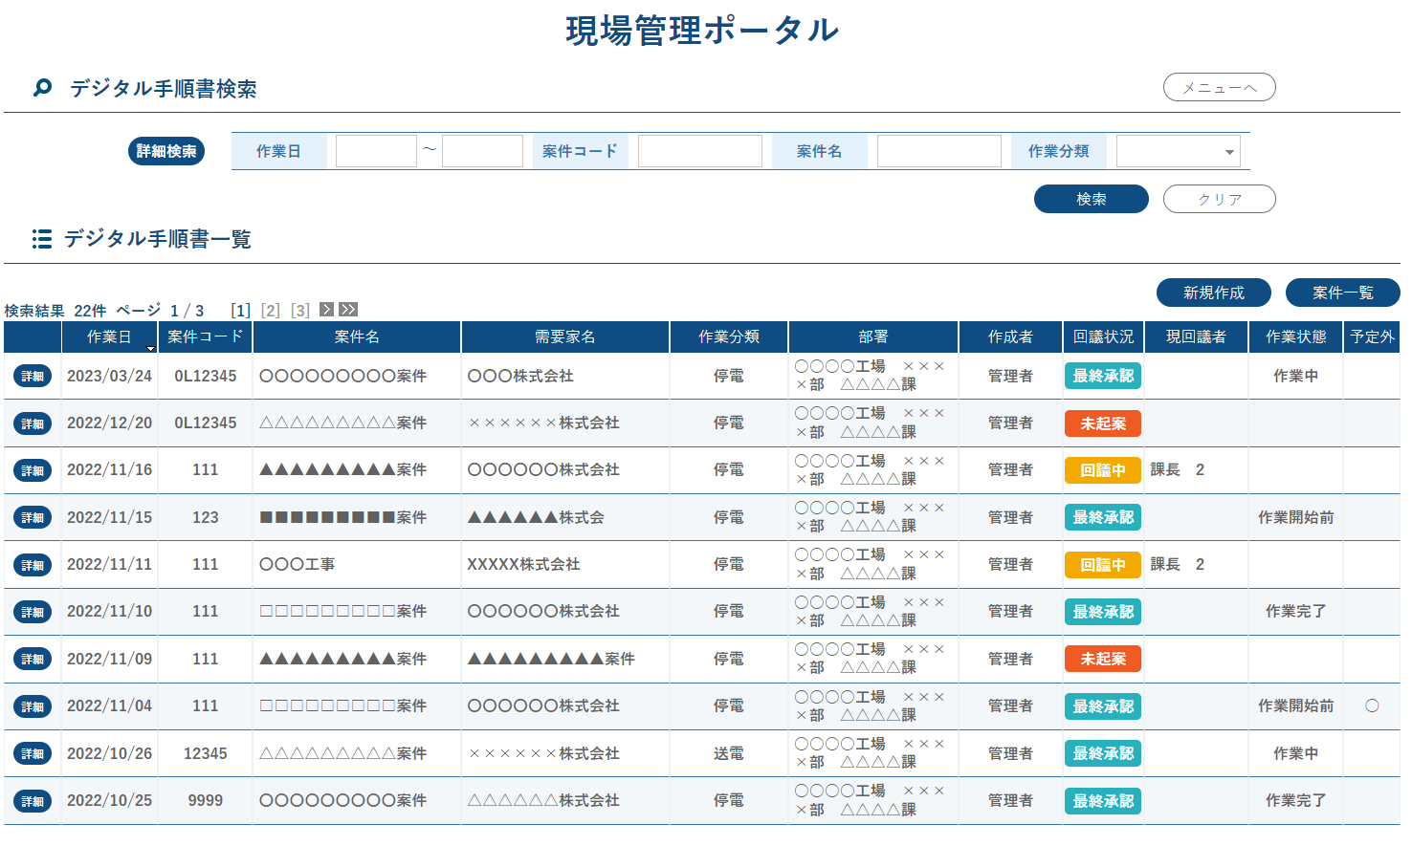Click the magnifier icon beside デジタル手順書検索
The height and width of the screenshot is (868, 1412).
(x=42, y=88)
